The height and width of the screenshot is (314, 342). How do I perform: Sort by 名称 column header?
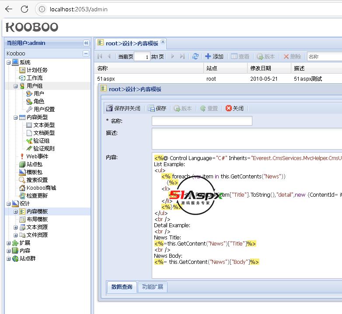click(149, 68)
